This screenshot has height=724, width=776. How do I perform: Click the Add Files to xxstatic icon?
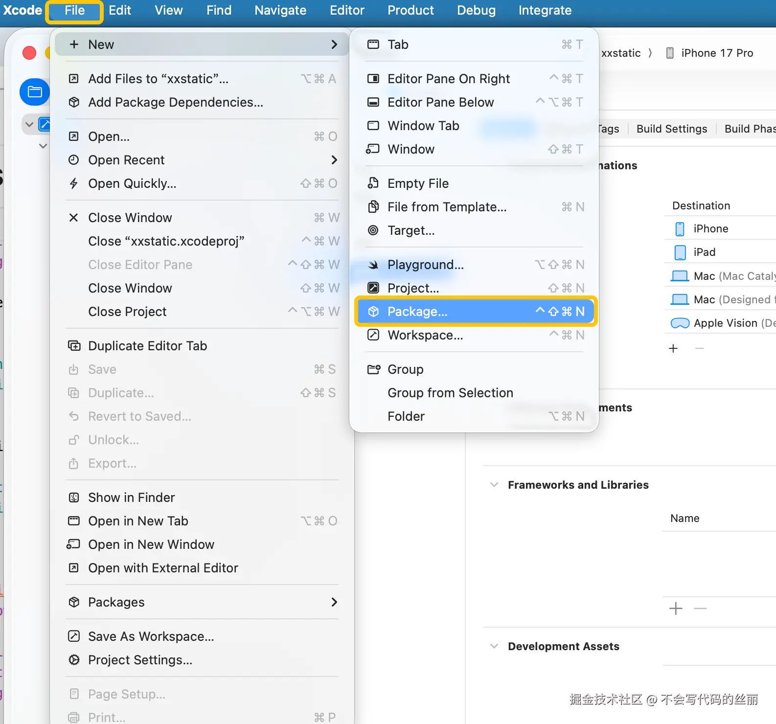[x=74, y=79]
